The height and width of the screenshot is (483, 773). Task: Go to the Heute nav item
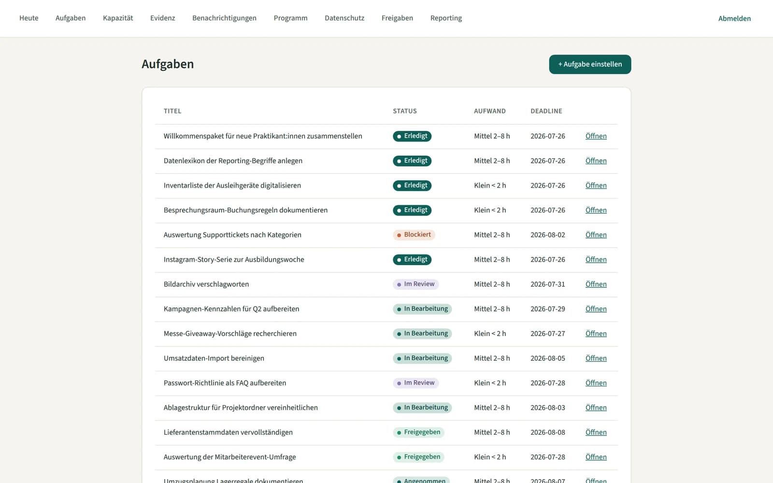pyautogui.click(x=29, y=18)
